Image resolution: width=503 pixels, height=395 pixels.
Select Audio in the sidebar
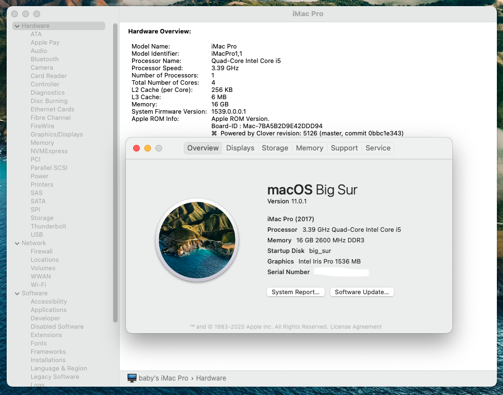click(39, 51)
